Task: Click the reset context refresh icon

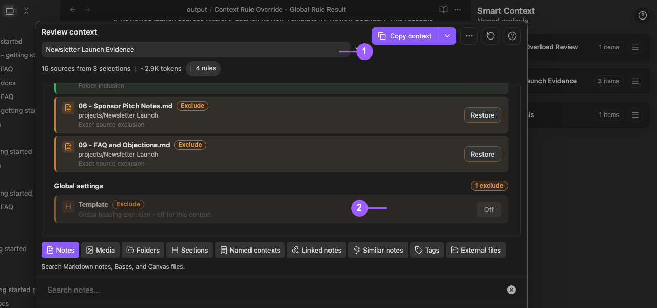Action: (x=491, y=36)
